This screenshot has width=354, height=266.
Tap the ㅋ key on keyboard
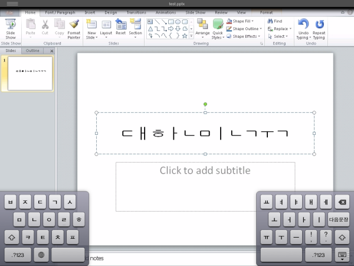[x=28, y=237]
